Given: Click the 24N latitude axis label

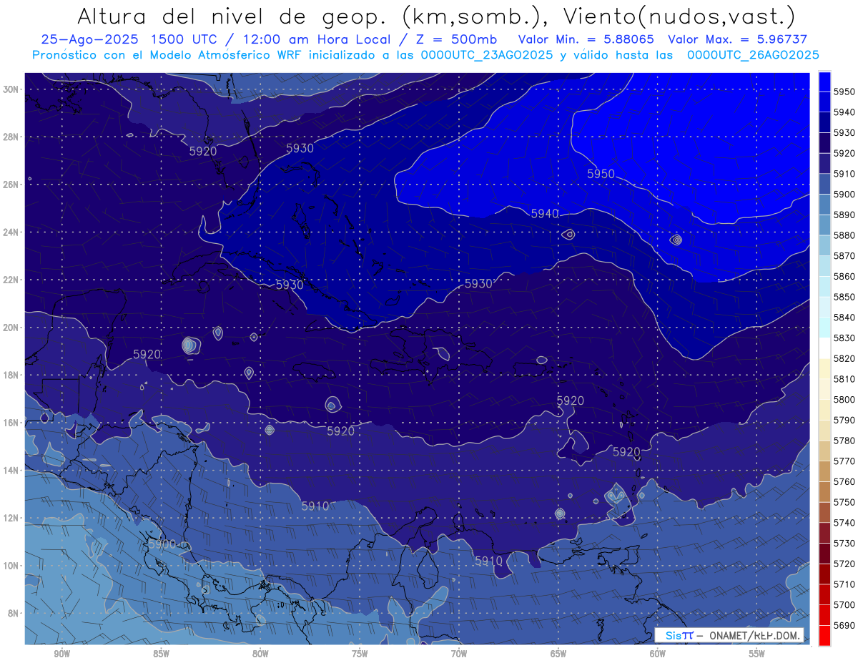Looking at the screenshot, I should pyautogui.click(x=11, y=232).
